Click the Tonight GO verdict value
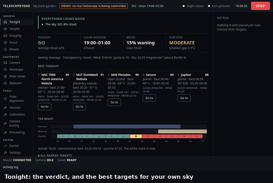This screenshot has width=273, height=183. [x=42, y=43]
